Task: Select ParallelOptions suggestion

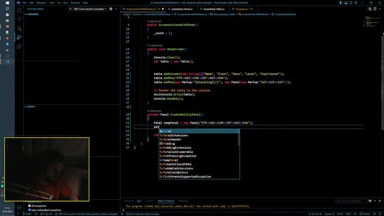Action: 199,173
